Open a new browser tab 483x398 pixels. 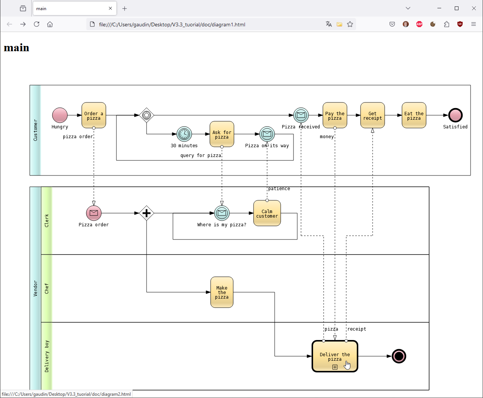coord(125,8)
